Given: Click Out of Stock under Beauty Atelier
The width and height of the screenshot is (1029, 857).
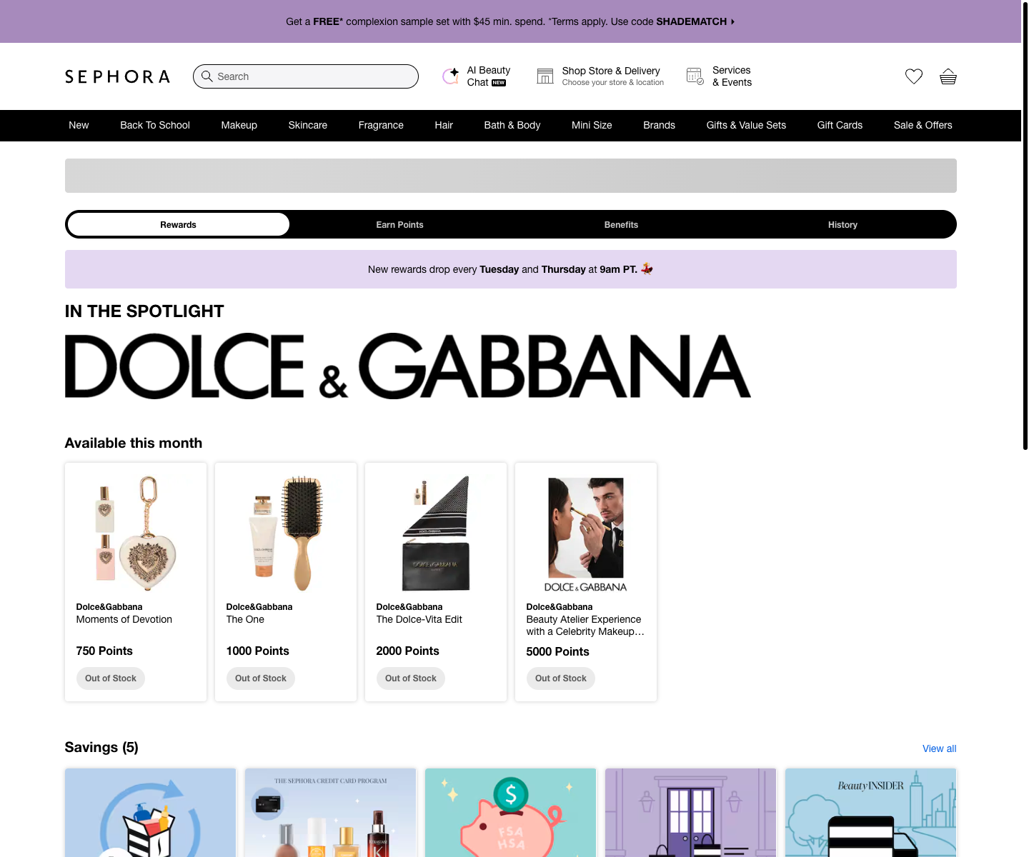Looking at the screenshot, I should click(x=561, y=678).
